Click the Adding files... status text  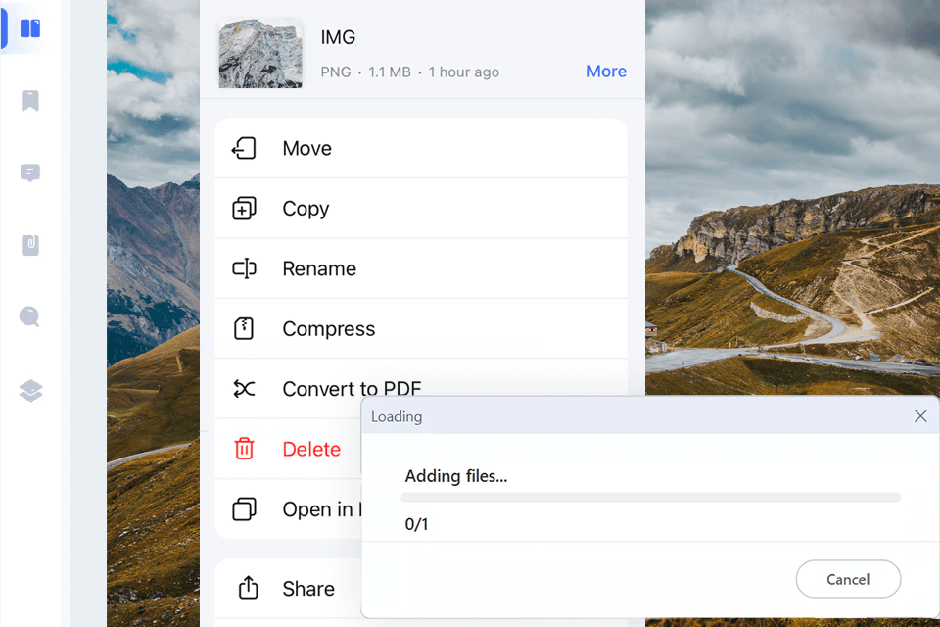pyautogui.click(x=455, y=476)
